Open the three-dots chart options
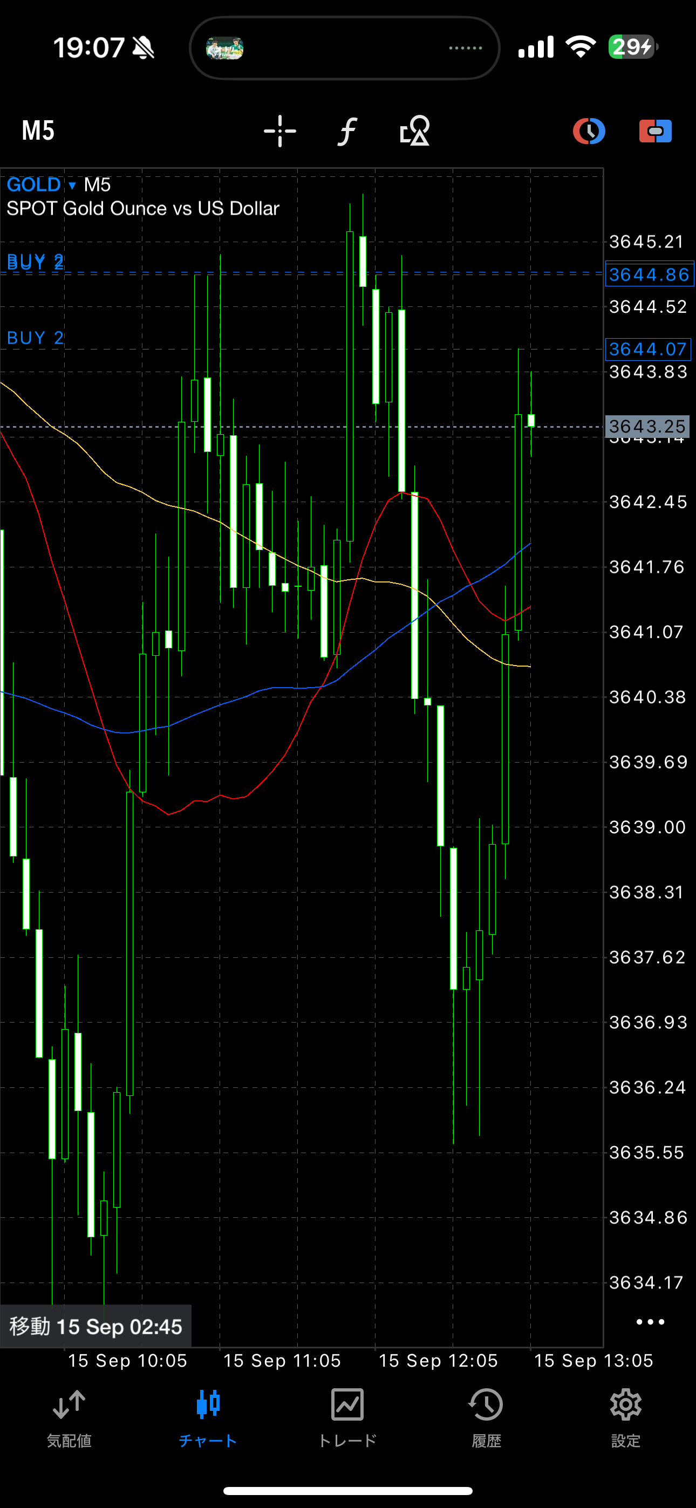696x1508 pixels. [x=650, y=1322]
